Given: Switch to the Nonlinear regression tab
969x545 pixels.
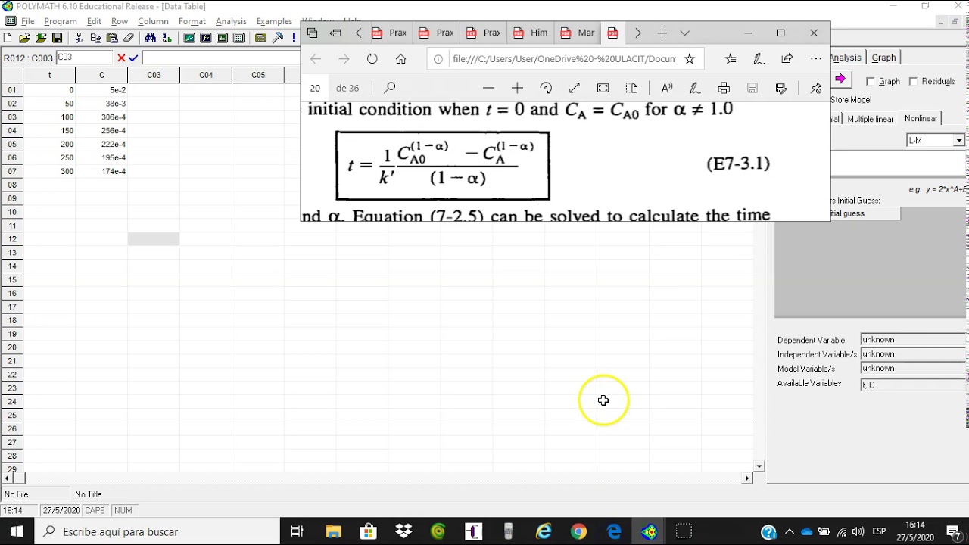Looking at the screenshot, I should pyautogui.click(x=921, y=118).
